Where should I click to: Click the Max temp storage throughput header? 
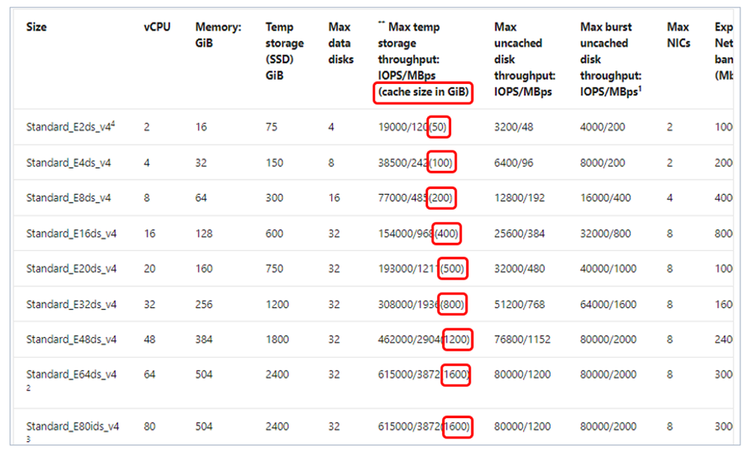[x=423, y=59]
